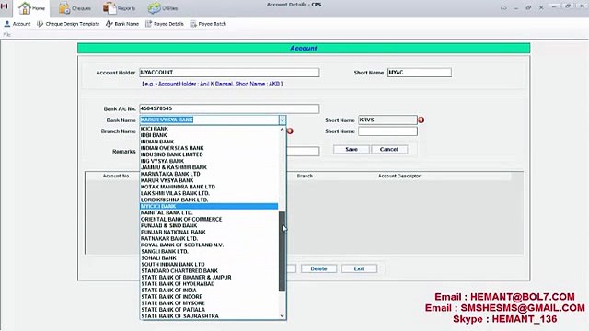Select NAINITAL BANK LTD.

pyautogui.click(x=209, y=212)
